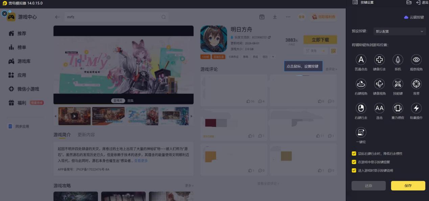The width and height of the screenshot is (429, 201).
Task: Select the 技能键 crossed swords icon
Action: pos(398,84)
